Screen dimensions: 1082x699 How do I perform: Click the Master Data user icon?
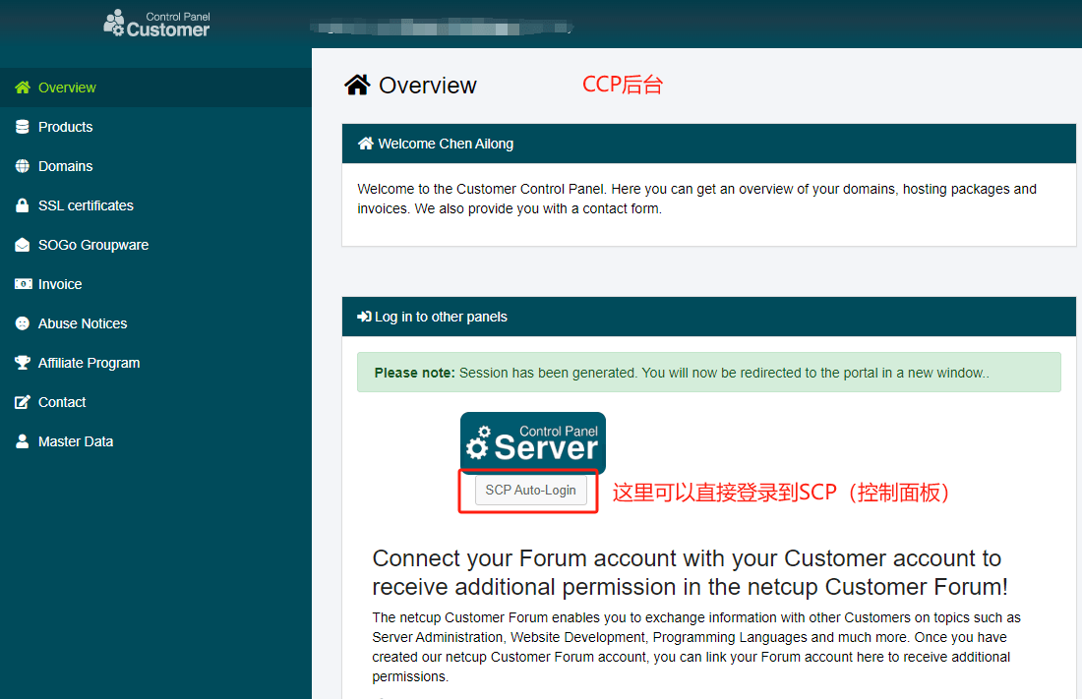(x=23, y=441)
